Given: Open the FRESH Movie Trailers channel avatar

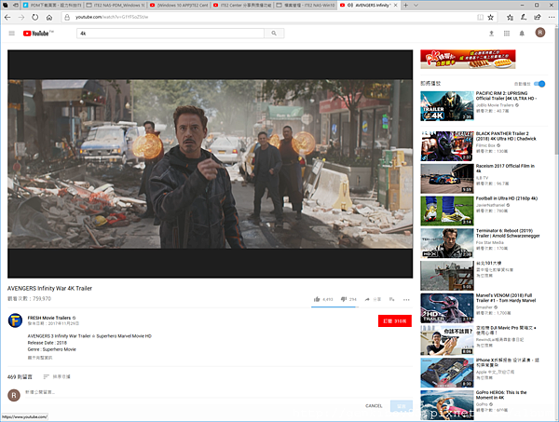Looking at the screenshot, I should click(x=15, y=320).
